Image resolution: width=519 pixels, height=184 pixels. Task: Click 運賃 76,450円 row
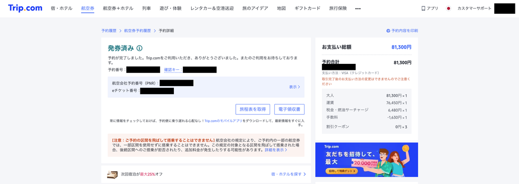[x=366, y=103]
